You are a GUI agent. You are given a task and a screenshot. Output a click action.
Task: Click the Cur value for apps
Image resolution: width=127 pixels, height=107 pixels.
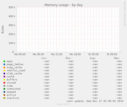[x=46, y=61]
